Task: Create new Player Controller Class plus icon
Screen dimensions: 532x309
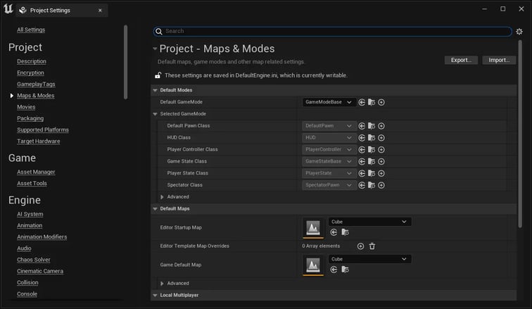Action: [x=381, y=150]
